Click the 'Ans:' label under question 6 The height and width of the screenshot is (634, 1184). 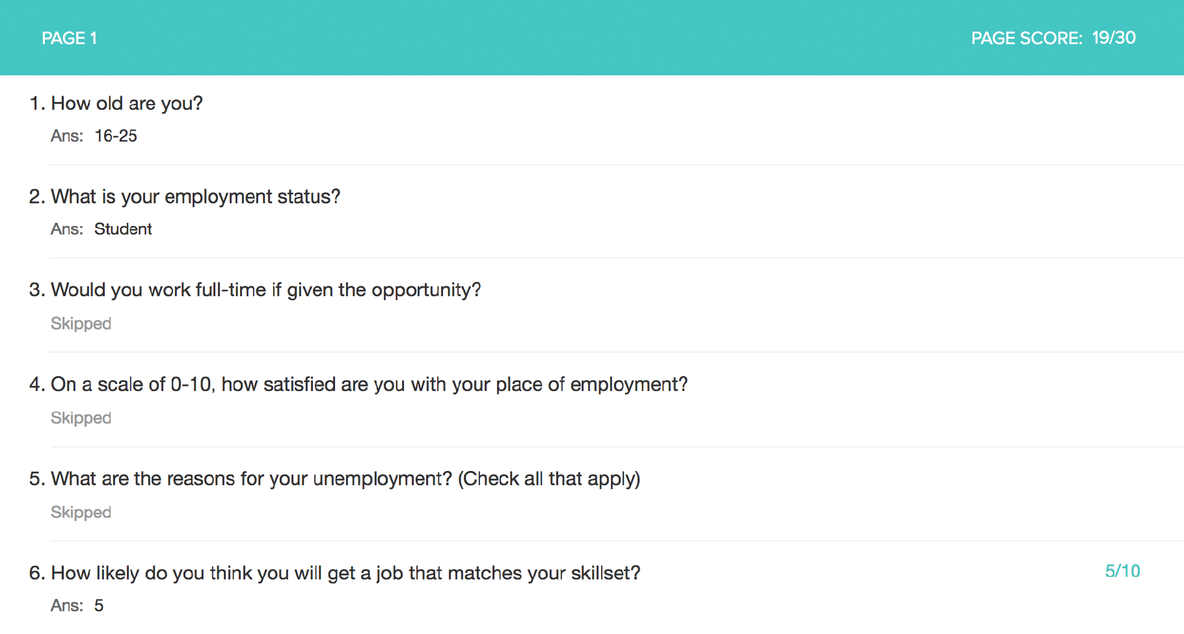click(67, 605)
